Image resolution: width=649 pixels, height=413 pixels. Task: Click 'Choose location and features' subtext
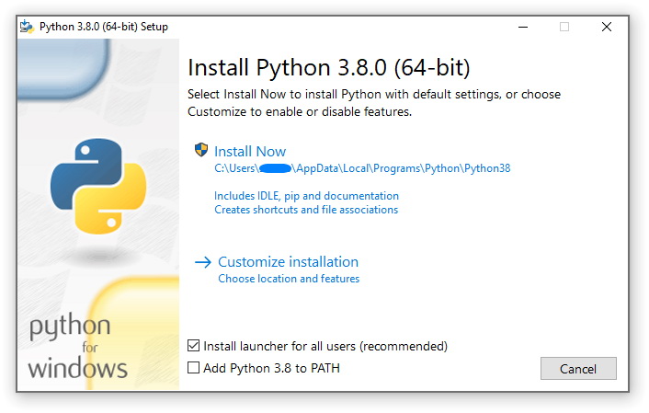(x=289, y=279)
